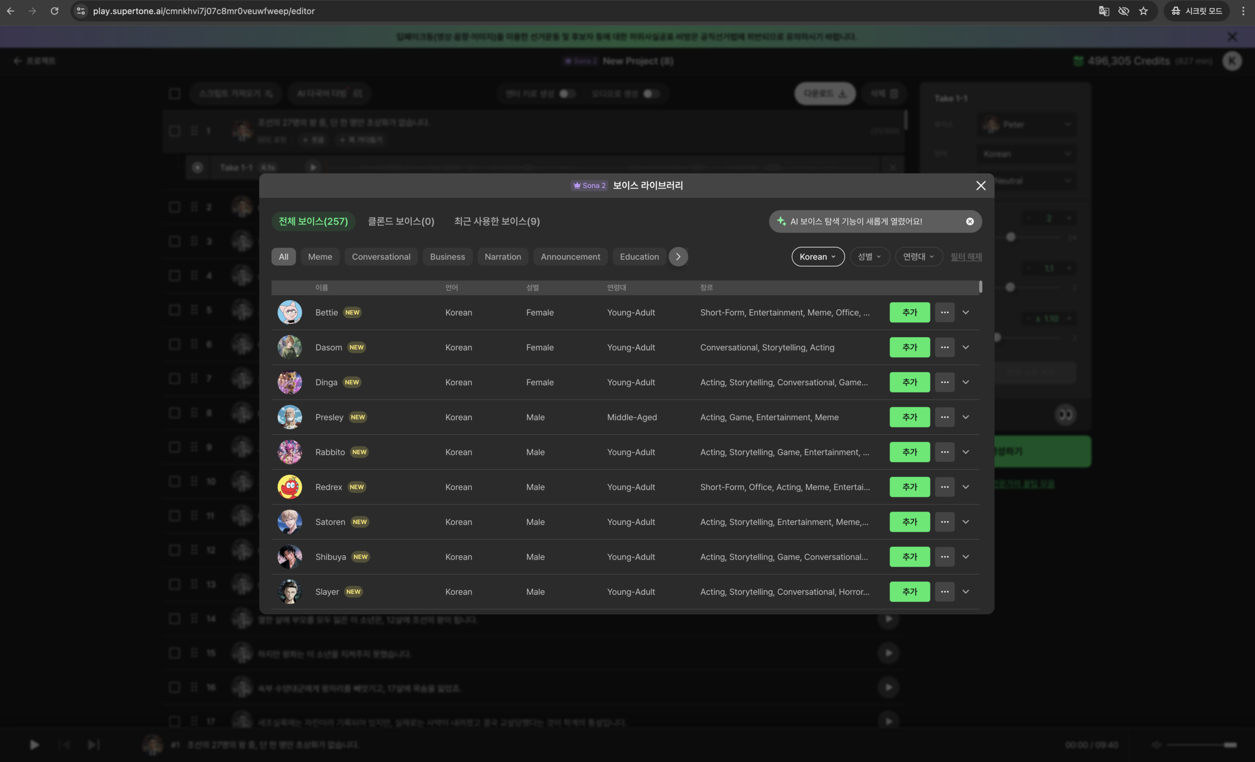
Task: Open the 성별 gender filter dropdown
Action: (x=870, y=257)
